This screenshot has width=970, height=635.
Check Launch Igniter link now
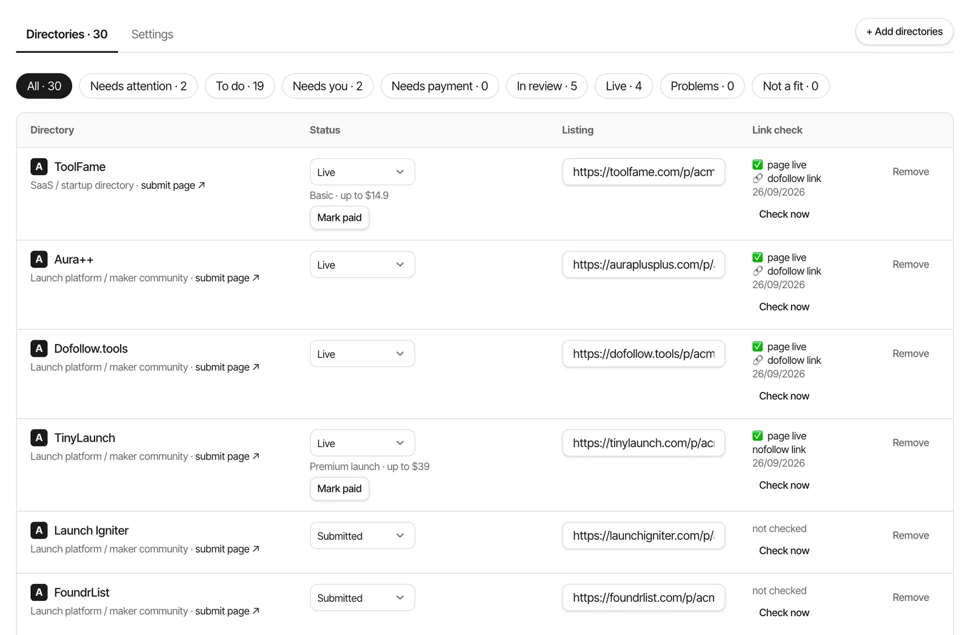tap(784, 551)
